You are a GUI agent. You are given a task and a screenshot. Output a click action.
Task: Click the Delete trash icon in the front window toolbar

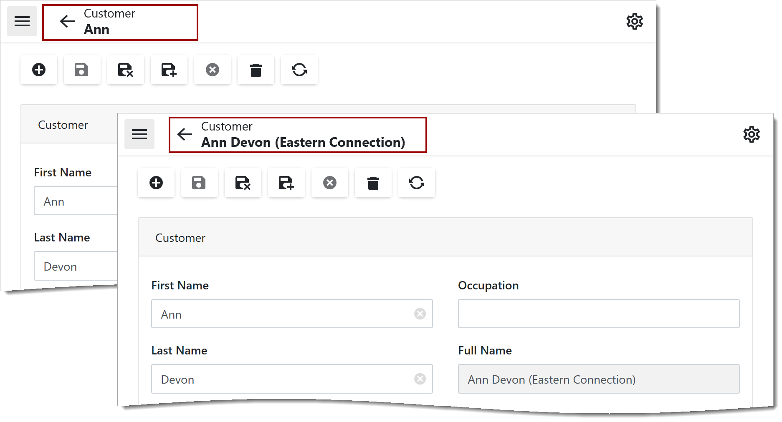click(x=373, y=183)
